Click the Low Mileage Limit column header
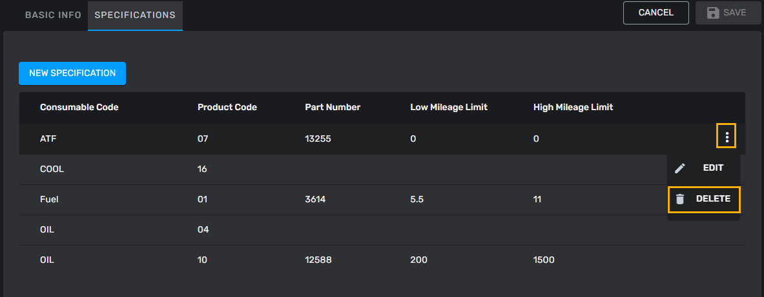Image resolution: width=764 pixels, height=297 pixels. (449, 108)
